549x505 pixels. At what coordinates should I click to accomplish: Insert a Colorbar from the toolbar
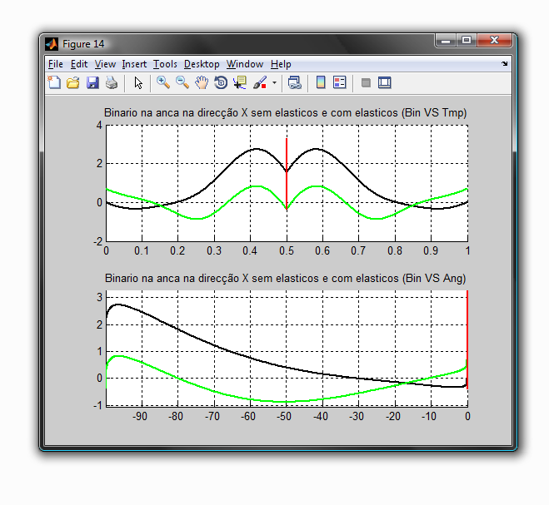point(321,82)
